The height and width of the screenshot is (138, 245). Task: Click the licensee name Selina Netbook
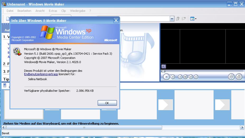pyautogui.click(x=37, y=79)
